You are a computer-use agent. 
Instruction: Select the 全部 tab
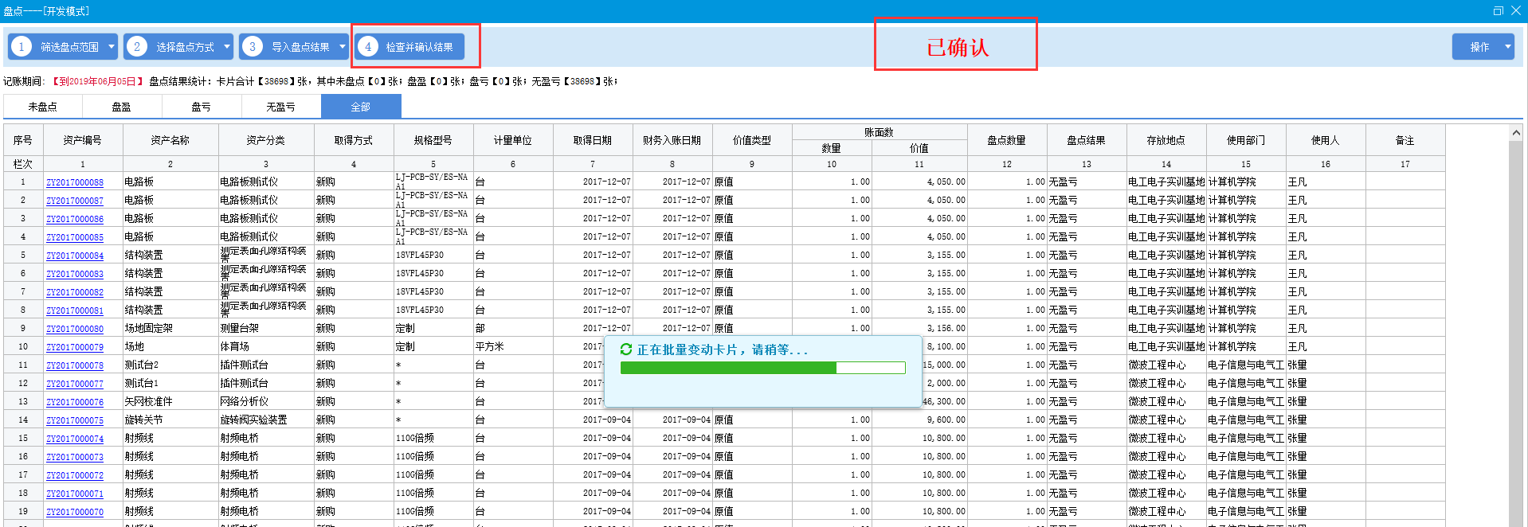coord(361,107)
